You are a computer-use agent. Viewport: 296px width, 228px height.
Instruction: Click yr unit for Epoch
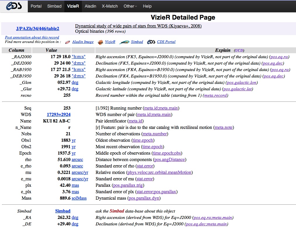coord(74,153)
